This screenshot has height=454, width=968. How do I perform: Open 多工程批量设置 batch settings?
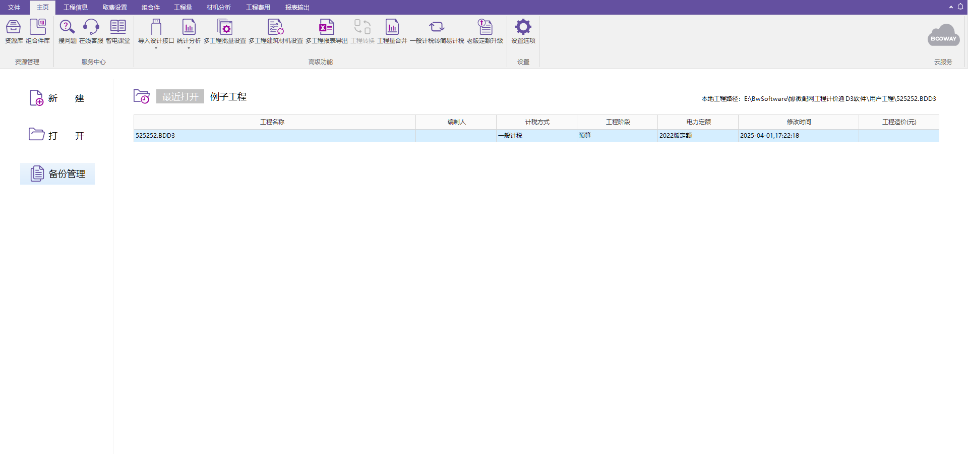click(x=225, y=31)
